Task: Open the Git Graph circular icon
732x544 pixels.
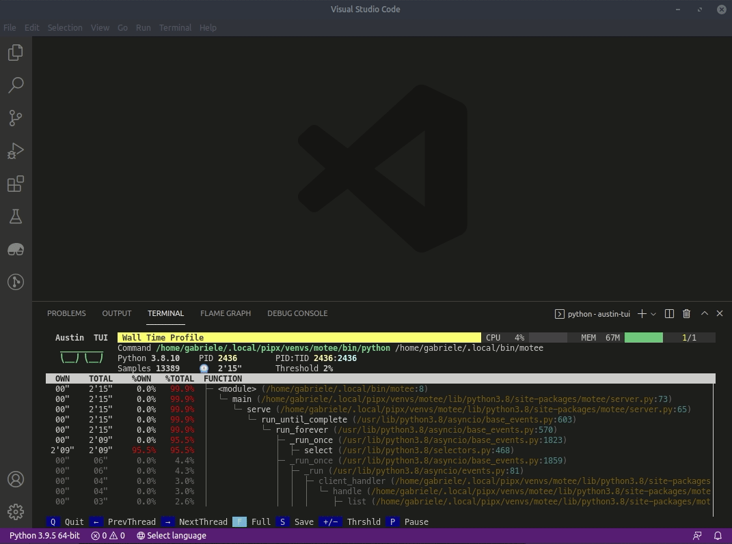Action: [x=16, y=282]
